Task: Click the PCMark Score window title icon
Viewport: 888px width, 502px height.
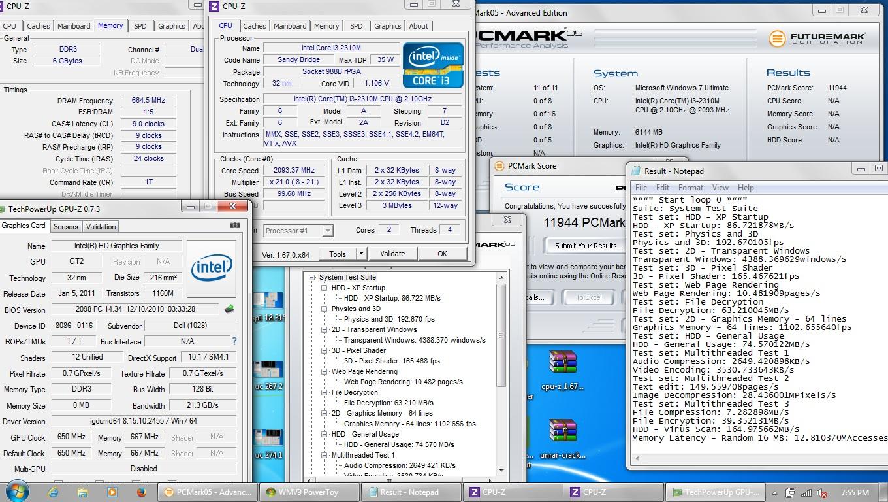Action: [499, 166]
